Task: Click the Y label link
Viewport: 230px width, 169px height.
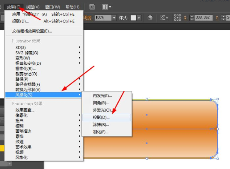Action: coord(217,18)
